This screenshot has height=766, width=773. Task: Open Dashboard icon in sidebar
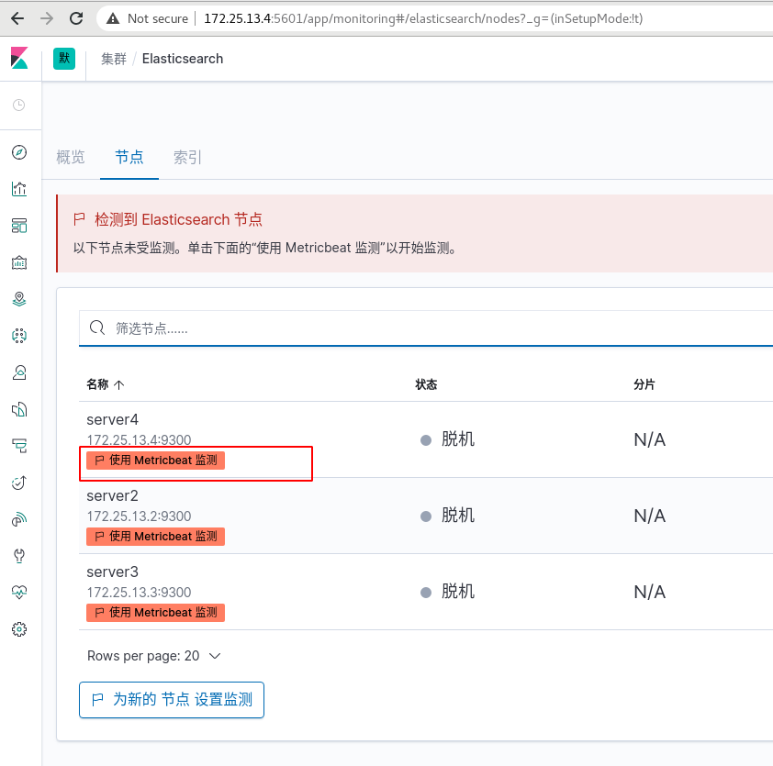[19, 226]
